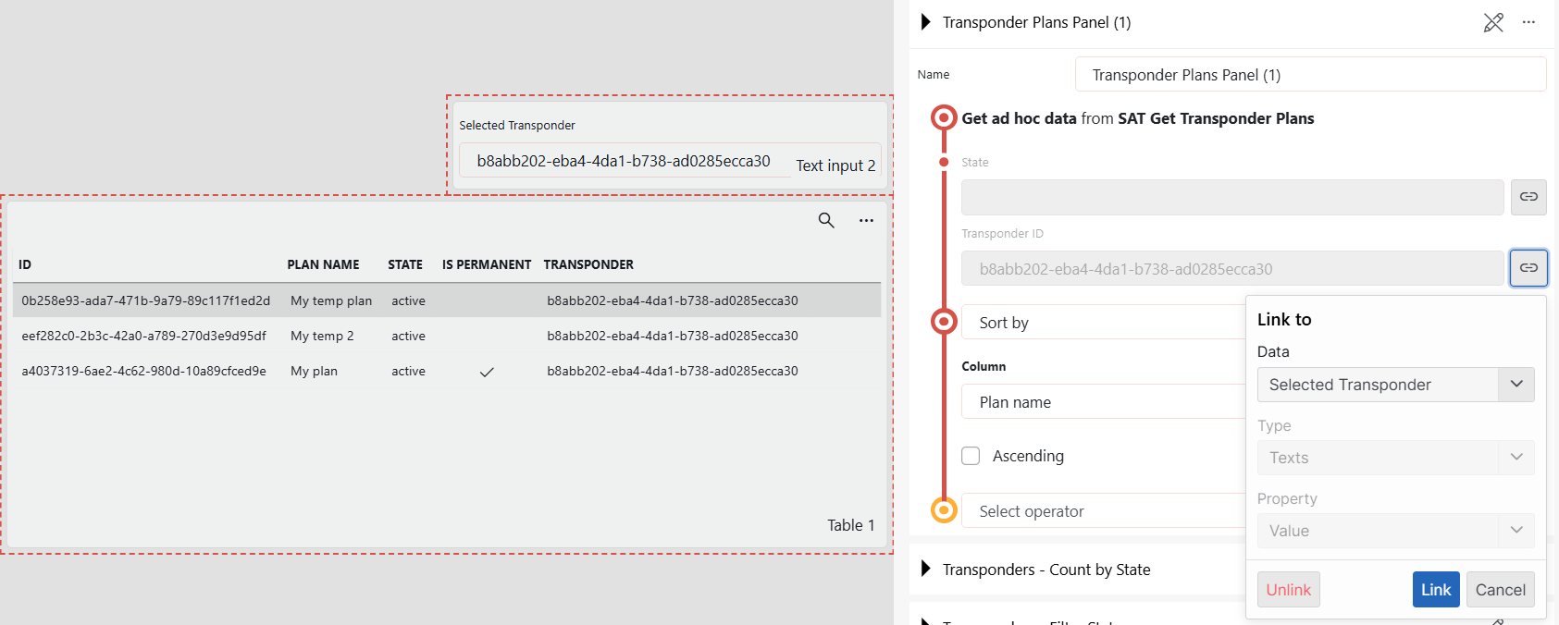Cancel the Link to dialog

1500,590
